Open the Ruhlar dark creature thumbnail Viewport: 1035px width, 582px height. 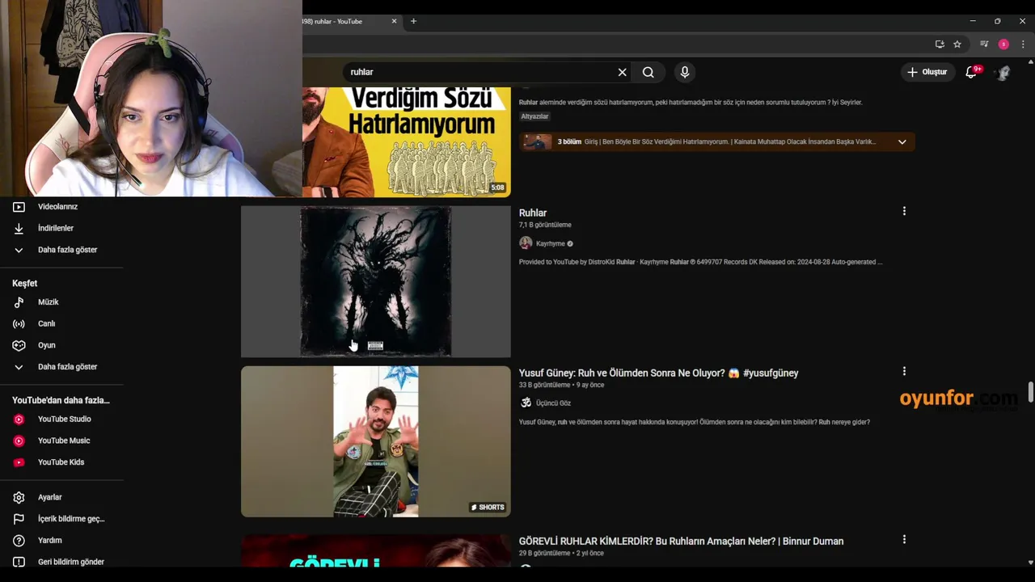(376, 281)
